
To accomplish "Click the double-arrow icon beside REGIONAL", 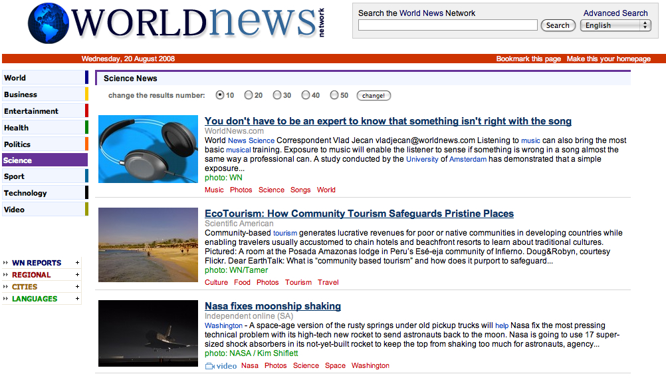I will (x=5, y=275).
